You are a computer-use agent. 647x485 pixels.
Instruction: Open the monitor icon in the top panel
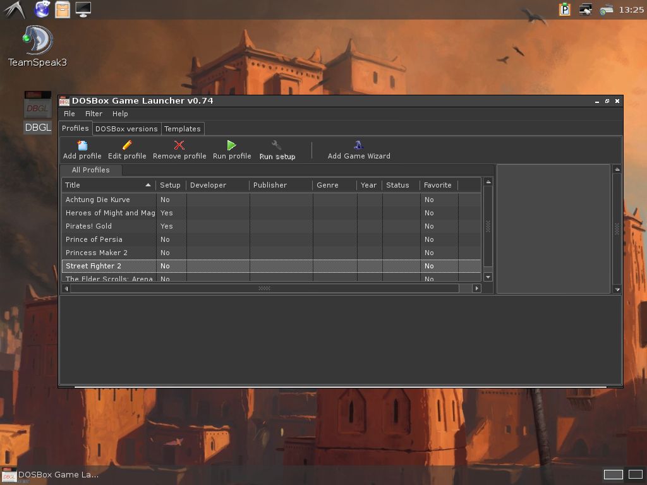click(83, 9)
